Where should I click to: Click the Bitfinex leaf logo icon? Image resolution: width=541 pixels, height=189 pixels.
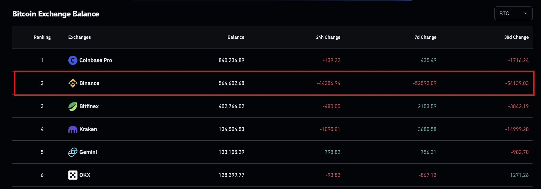tap(73, 106)
